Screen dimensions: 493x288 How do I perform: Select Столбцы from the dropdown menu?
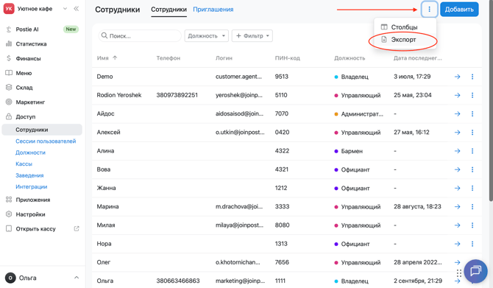click(404, 27)
